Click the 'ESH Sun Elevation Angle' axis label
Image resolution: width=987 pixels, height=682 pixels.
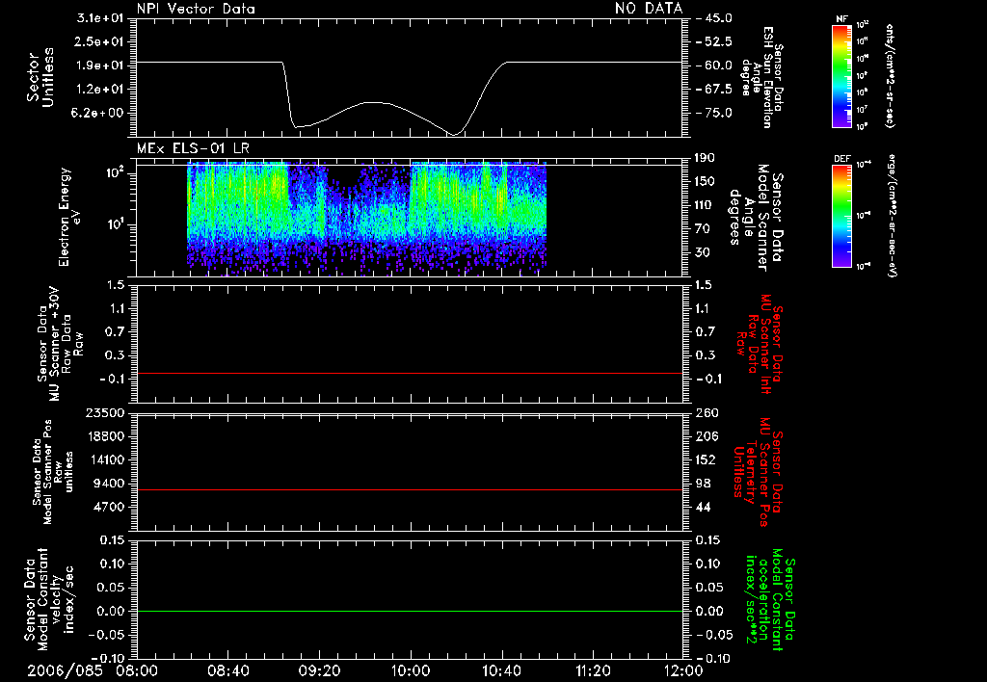[760, 77]
